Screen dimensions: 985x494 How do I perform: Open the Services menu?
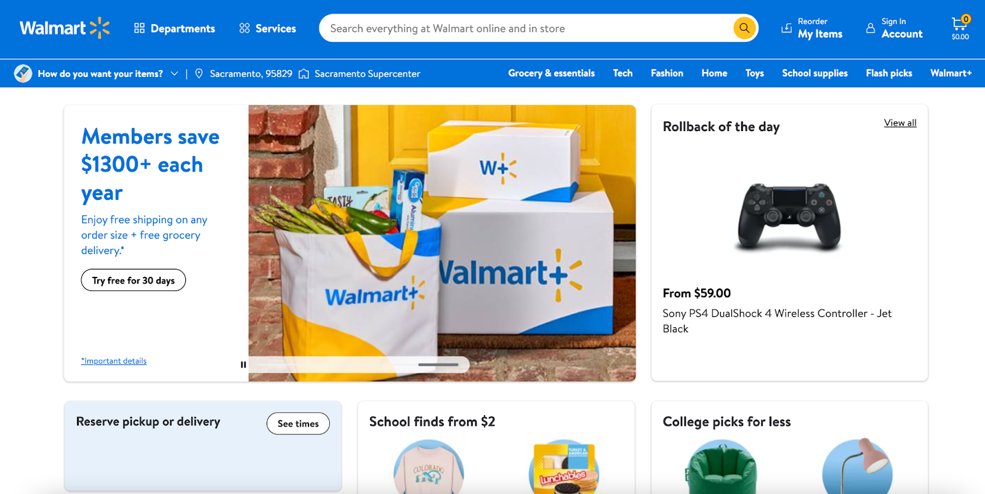point(268,28)
